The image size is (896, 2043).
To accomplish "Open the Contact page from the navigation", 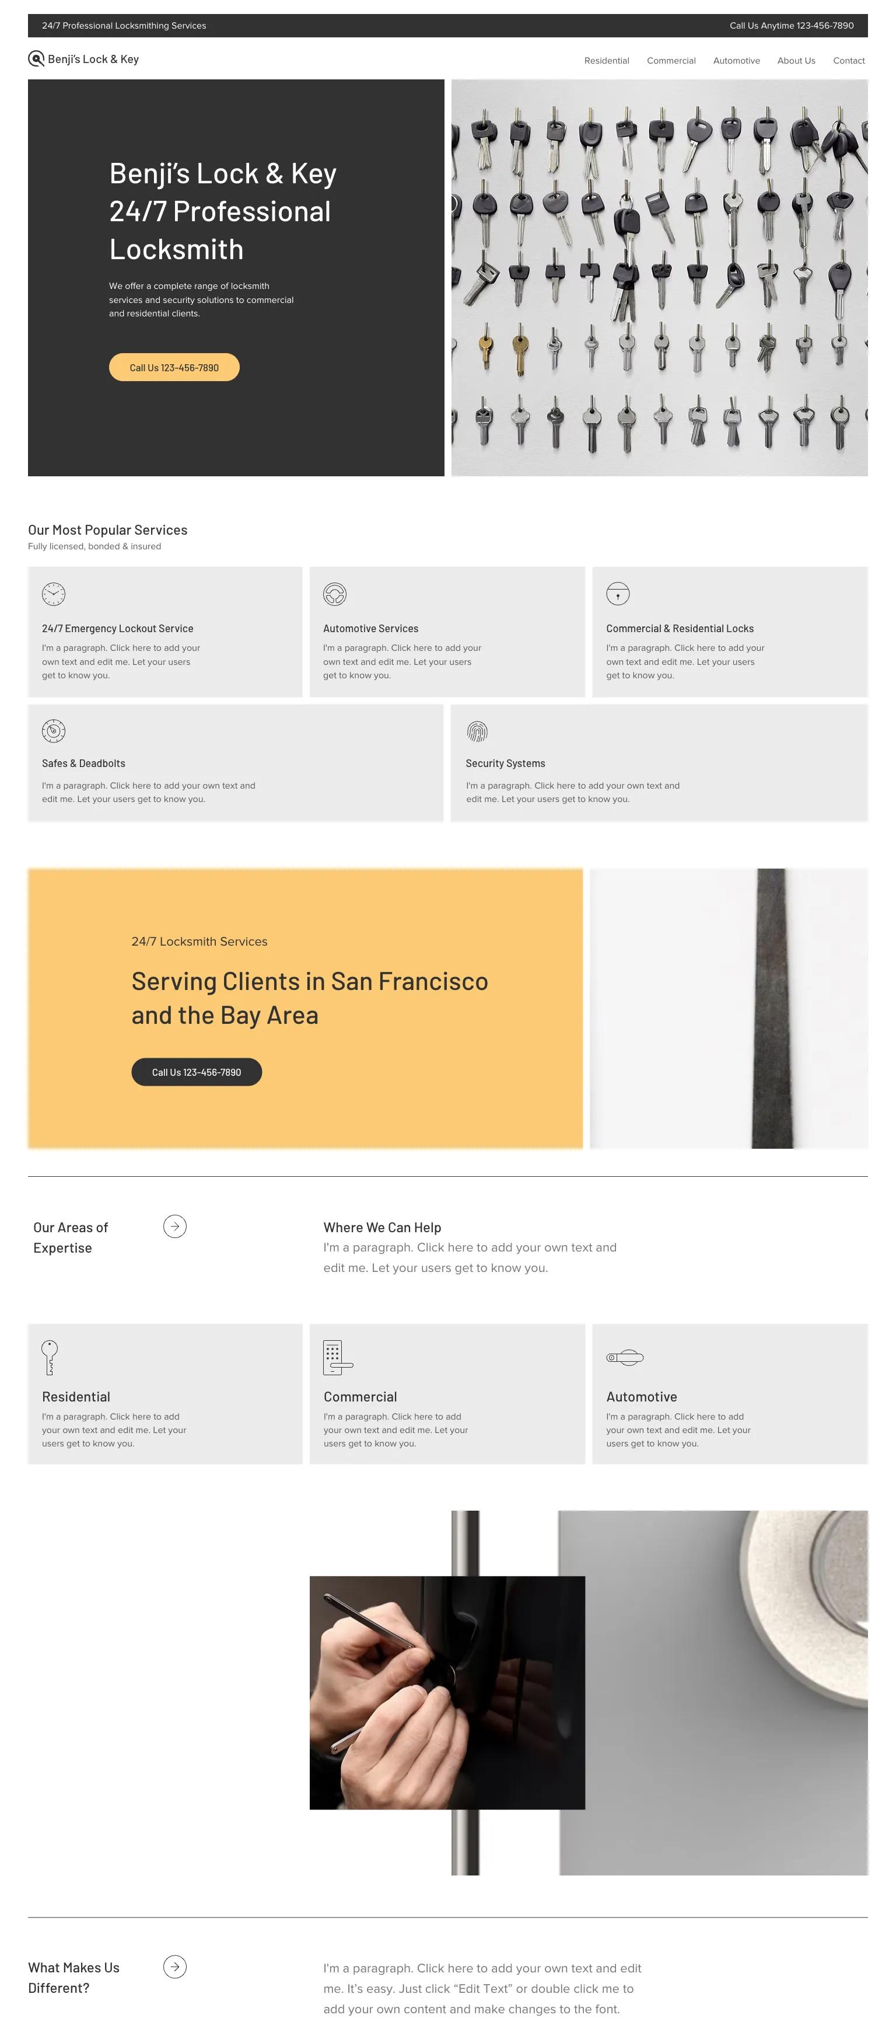I will click(x=848, y=60).
